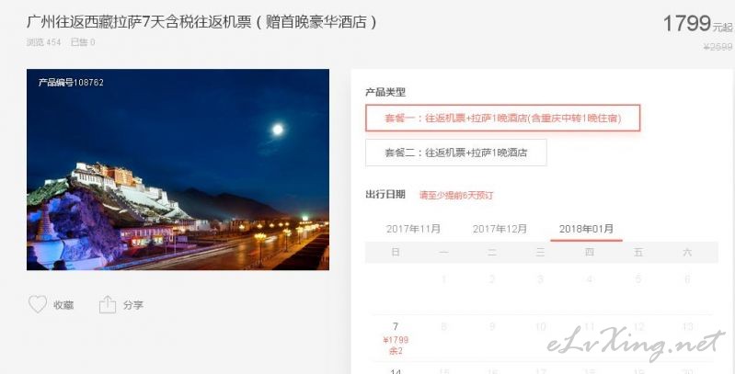Image resolution: width=735 pixels, height=374 pixels.
Task: Select package one with Chongqing transfer stay
Action: pos(502,118)
